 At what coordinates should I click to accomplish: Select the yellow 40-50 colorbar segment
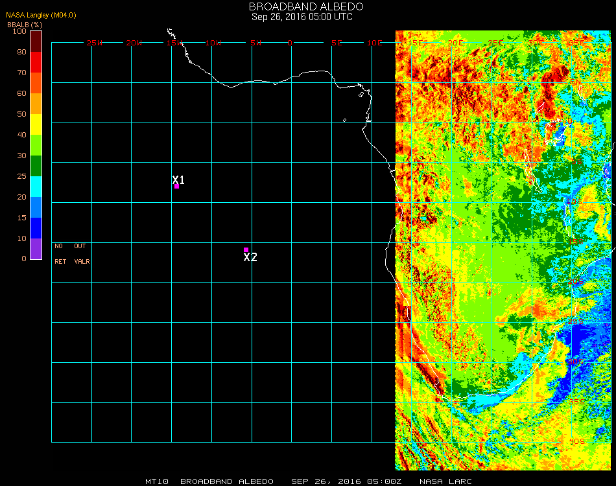(x=36, y=124)
